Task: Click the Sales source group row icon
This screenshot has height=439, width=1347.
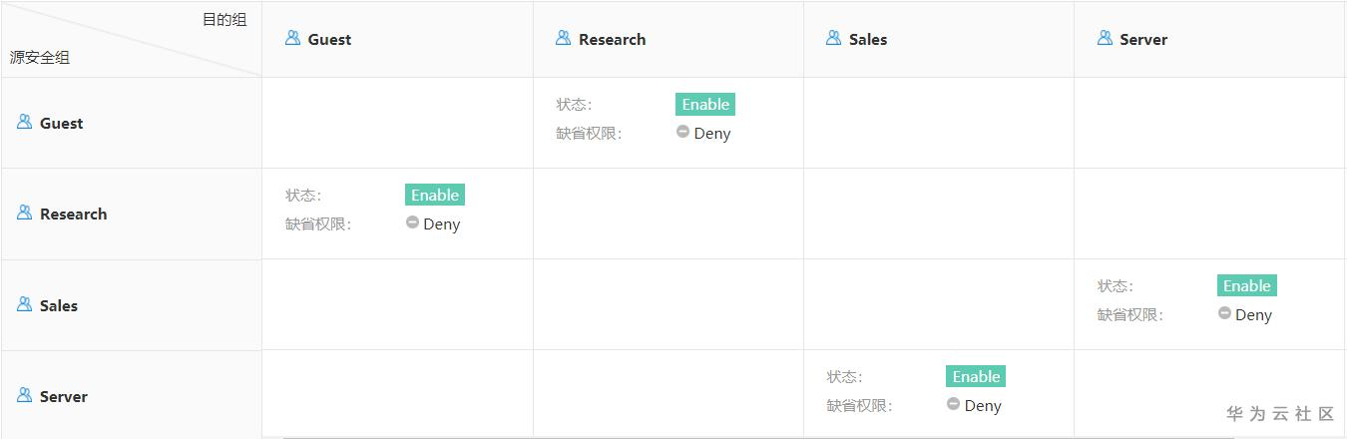Action: point(24,304)
